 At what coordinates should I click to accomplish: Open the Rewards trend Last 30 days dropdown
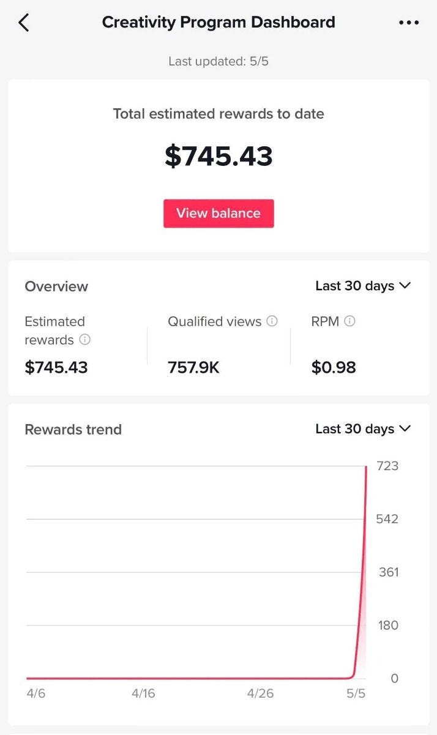[363, 429]
